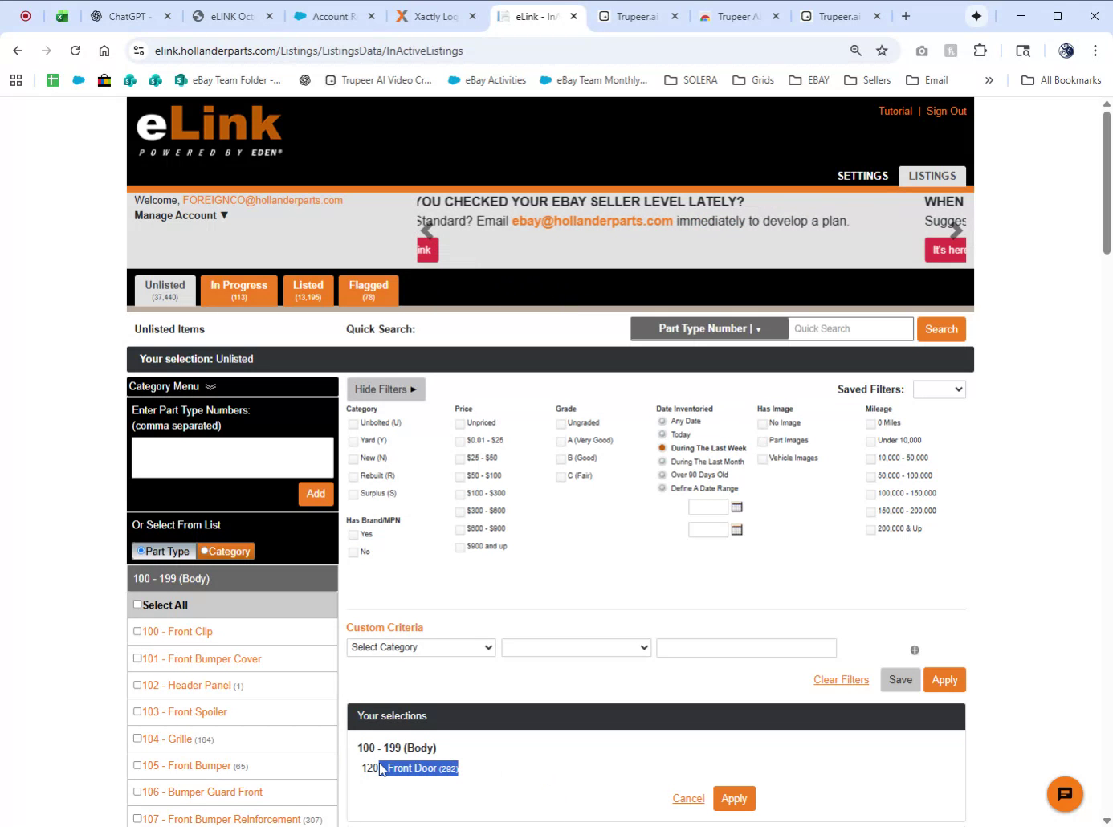This screenshot has height=827, width=1113.
Task: Select the Any Date radio option
Action: coord(662,421)
